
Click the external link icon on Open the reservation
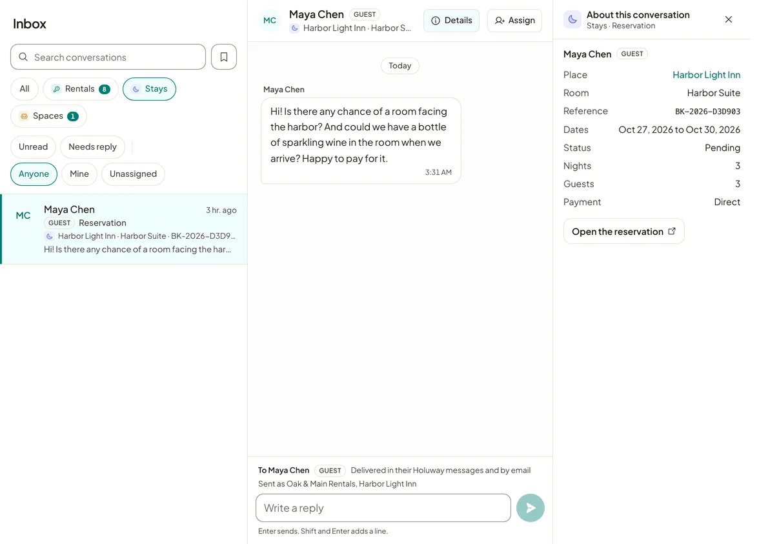pyautogui.click(x=672, y=231)
